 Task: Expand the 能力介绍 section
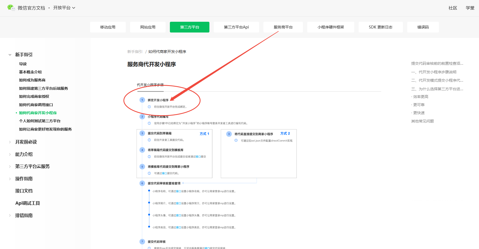(x=10, y=154)
